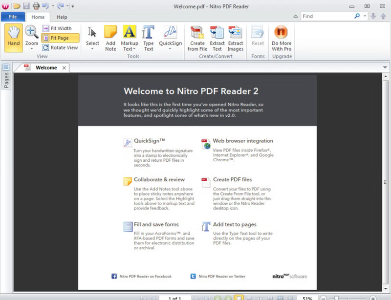
Task: Click the Facebook icon in the document
Action: coord(114,277)
